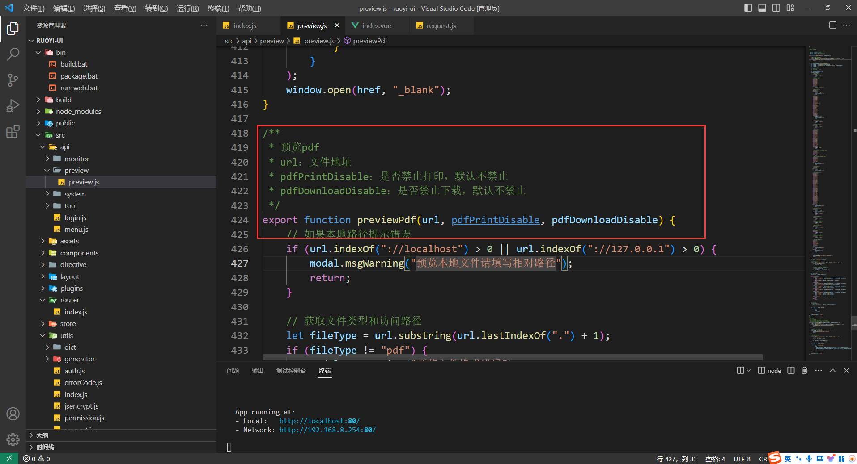Open the build.bat file
This screenshot has height=464, width=857.
coord(121,64)
